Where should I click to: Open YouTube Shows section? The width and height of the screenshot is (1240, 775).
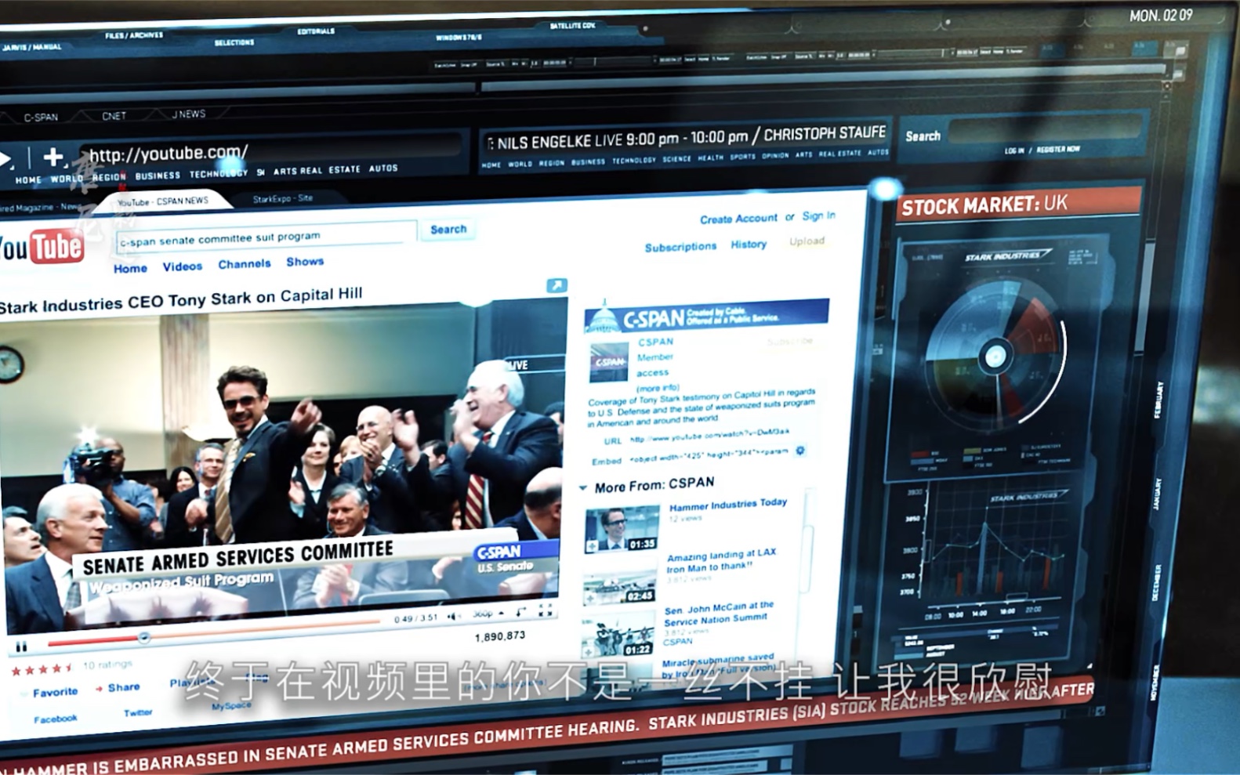tap(305, 262)
